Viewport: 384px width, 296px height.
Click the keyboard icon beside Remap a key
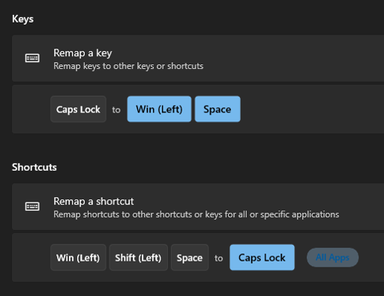click(x=32, y=58)
